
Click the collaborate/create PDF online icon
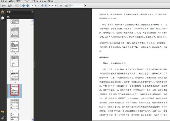point(9,5)
